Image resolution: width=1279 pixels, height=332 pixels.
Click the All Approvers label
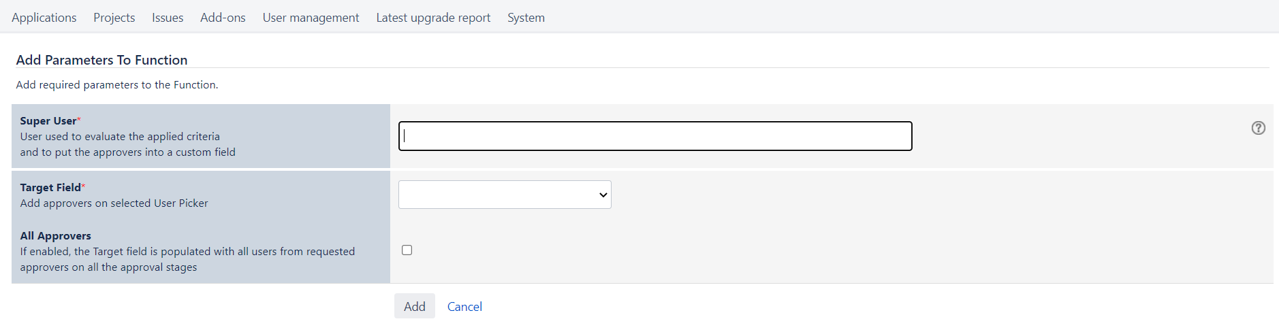tap(55, 236)
